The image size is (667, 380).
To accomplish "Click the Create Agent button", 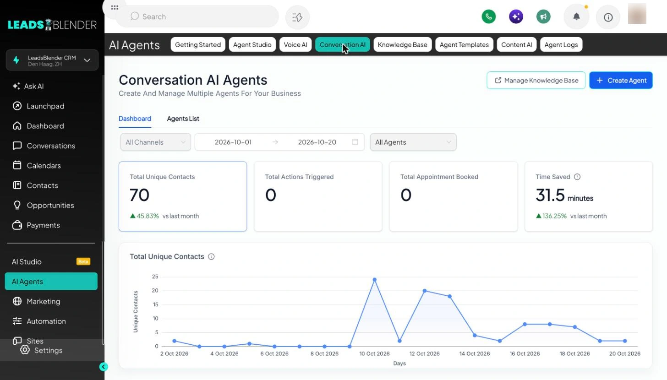I will pos(621,81).
